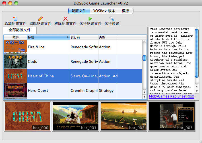Open the 概述 overview link
Viewport: 202px width, 143px height.
pyautogui.click(x=191, y=96)
